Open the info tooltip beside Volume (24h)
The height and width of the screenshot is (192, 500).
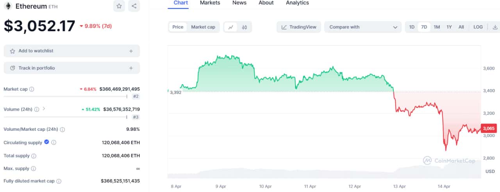click(x=37, y=109)
